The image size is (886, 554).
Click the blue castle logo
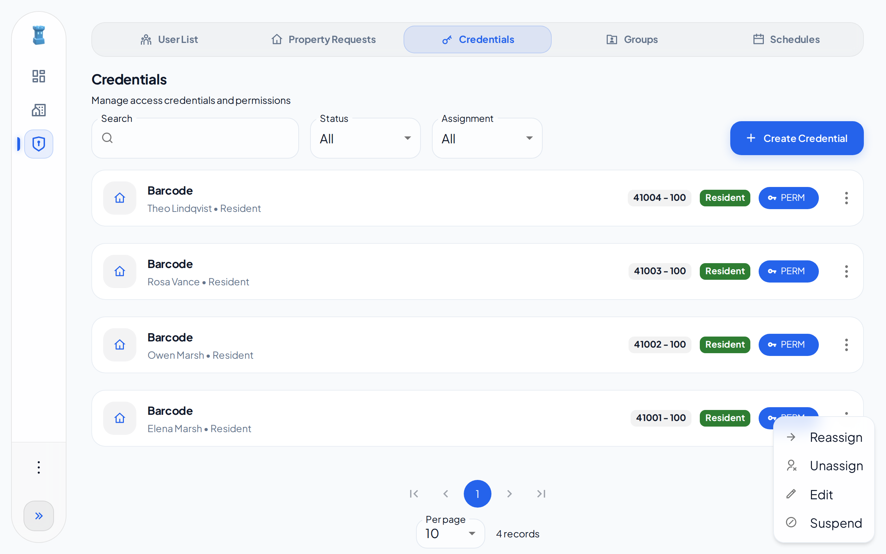(x=39, y=35)
